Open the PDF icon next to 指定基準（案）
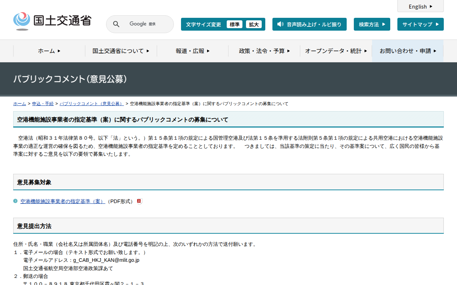Viewport: 457px width, 285px height. tap(139, 201)
